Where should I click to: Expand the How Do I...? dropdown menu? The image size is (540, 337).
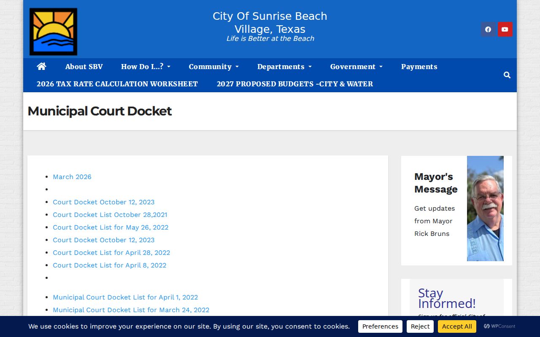pos(146,67)
